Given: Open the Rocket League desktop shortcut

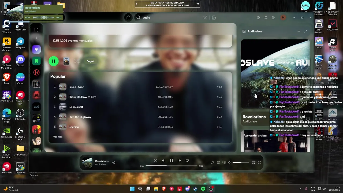Looking at the screenshot, I should (x=319, y=62).
